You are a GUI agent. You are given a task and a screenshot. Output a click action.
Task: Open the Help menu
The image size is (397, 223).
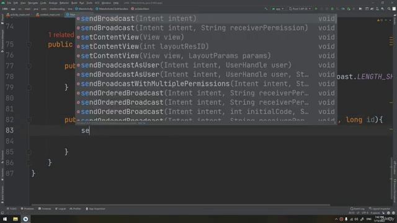116,3
